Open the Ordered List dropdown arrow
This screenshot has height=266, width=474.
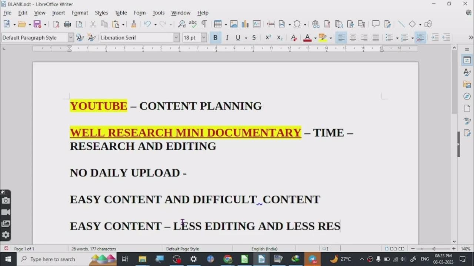(x=412, y=38)
